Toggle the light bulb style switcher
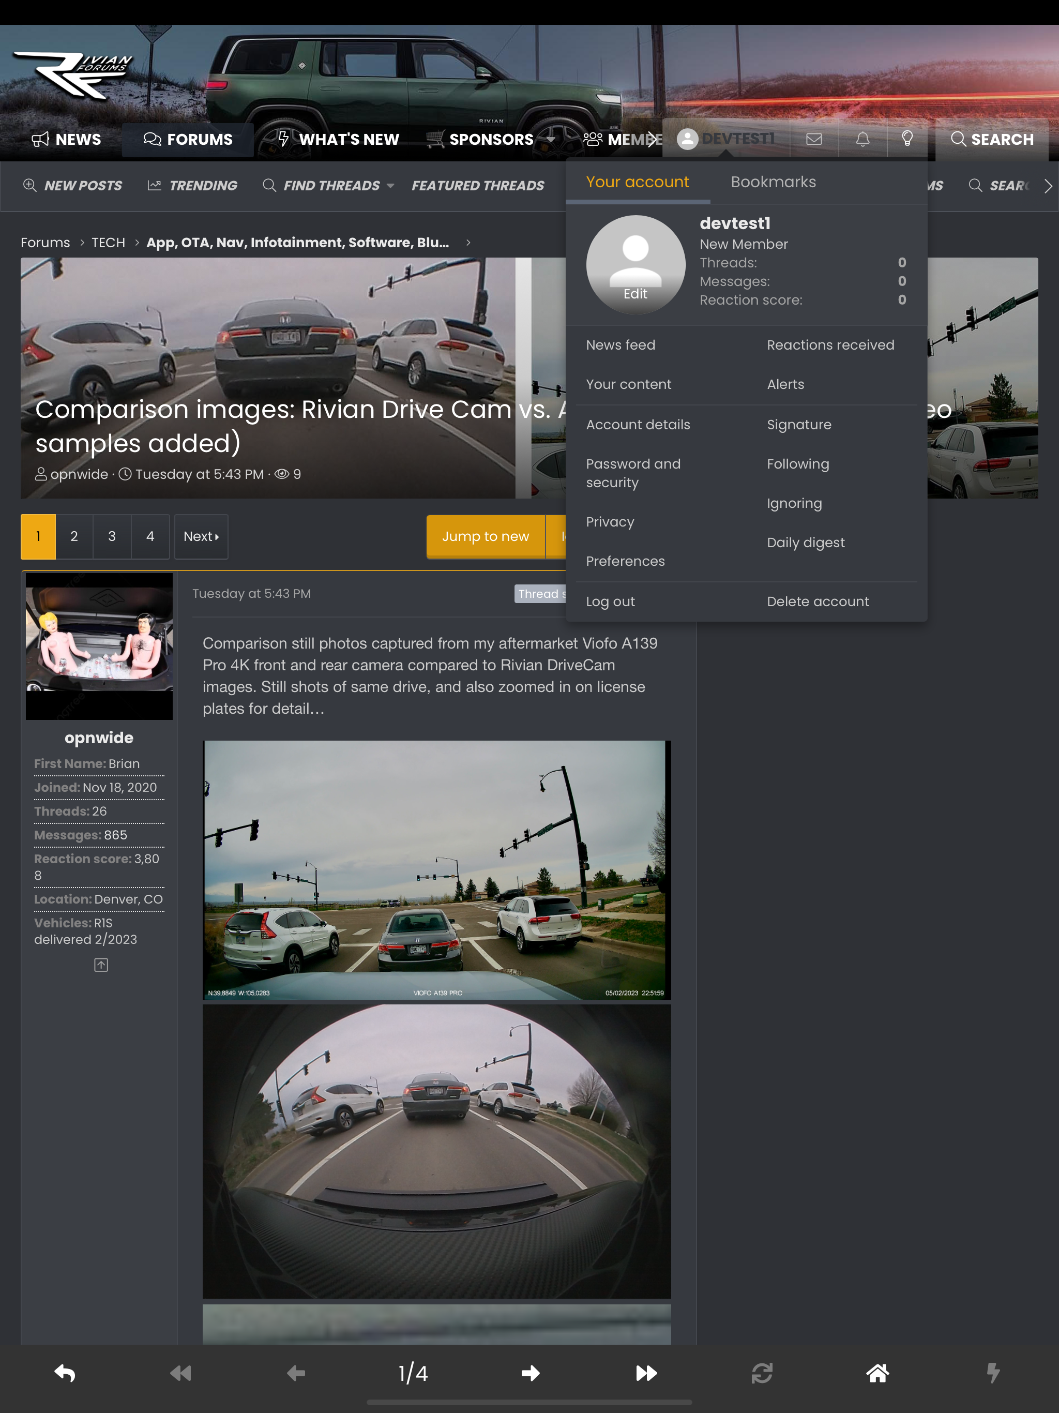Image resolution: width=1059 pixels, height=1413 pixels. click(907, 139)
